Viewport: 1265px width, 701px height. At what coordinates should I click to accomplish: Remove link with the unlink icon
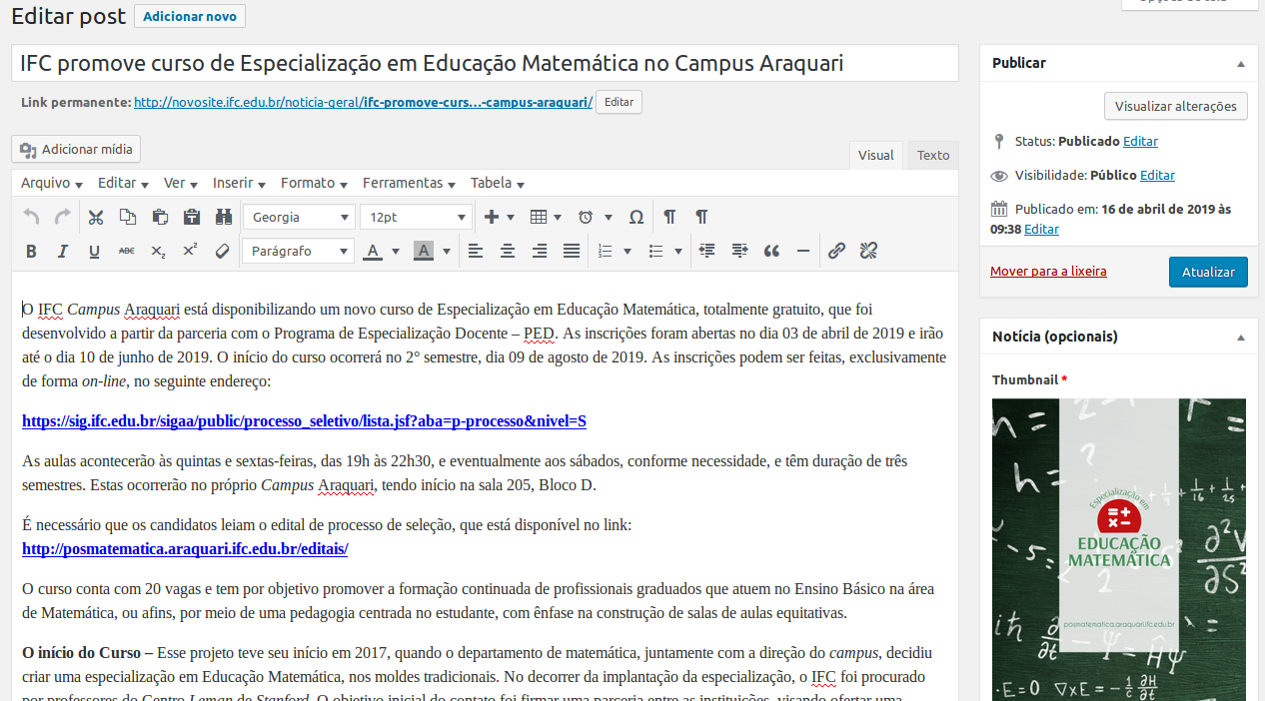(868, 251)
